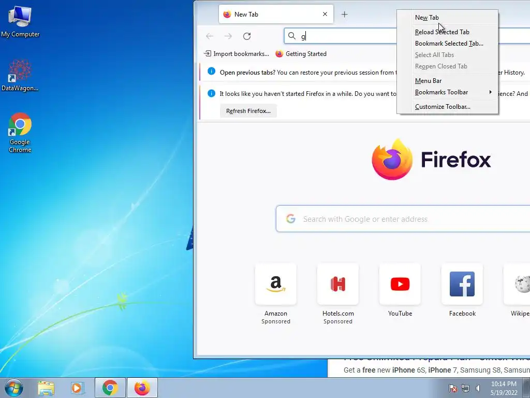The width and height of the screenshot is (530, 398).
Task: Expand the Bookmarks Toolbar submenu
Action: click(x=447, y=92)
